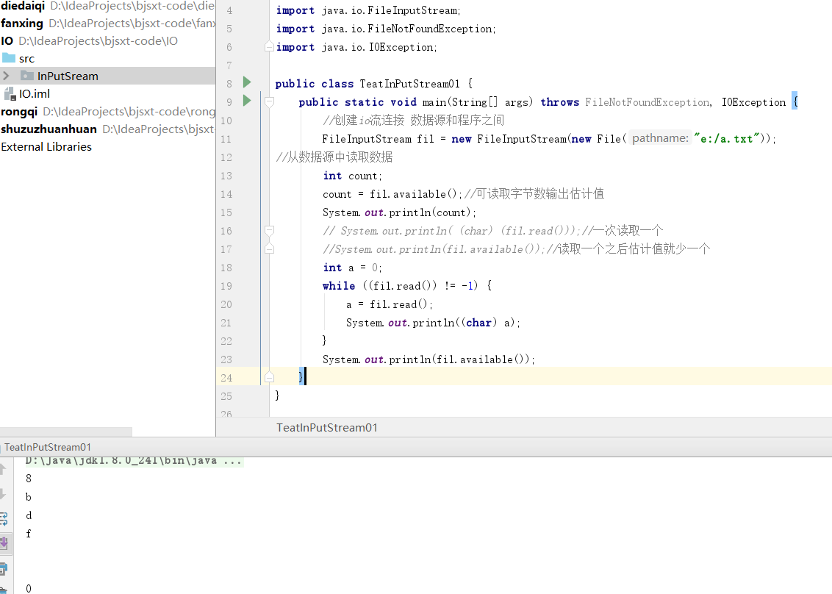Click println((char) a) on line 21
Image resolution: width=832 pixels, height=594 pixels.
click(466, 323)
